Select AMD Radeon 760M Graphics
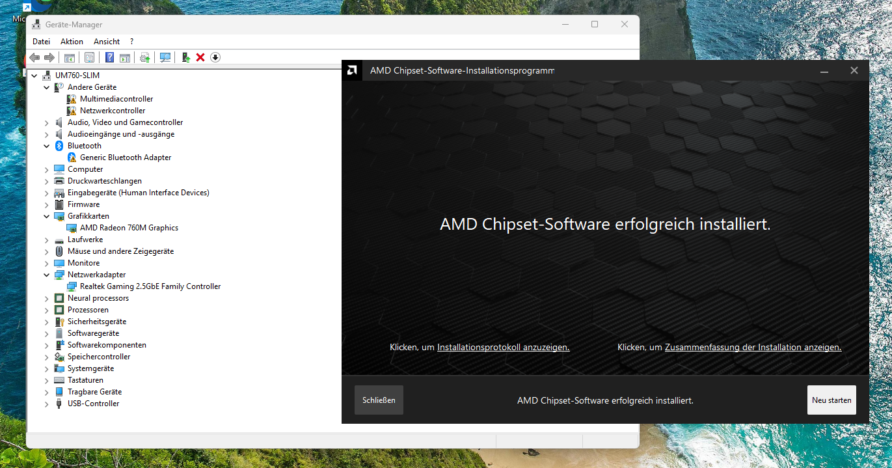The image size is (892, 468). [129, 228]
